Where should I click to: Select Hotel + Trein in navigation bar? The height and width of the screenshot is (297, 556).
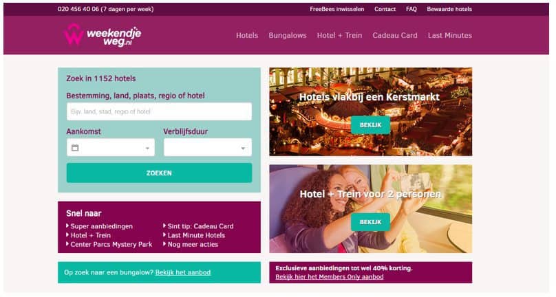pyautogui.click(x=339, y=36)
